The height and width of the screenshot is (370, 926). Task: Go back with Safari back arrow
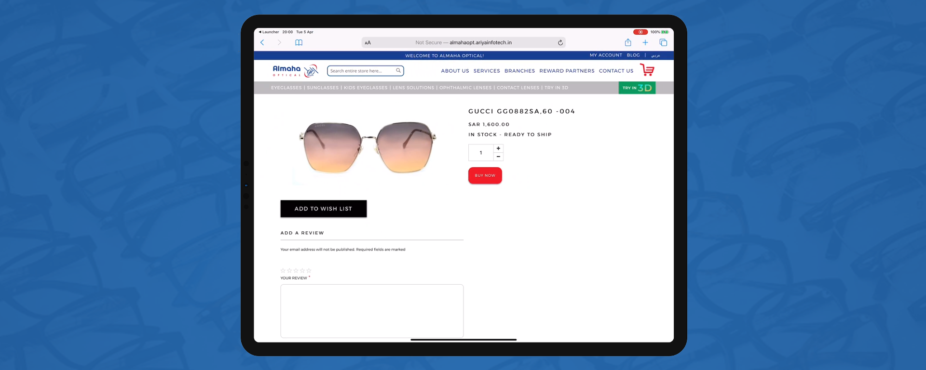tap(262, 42)
